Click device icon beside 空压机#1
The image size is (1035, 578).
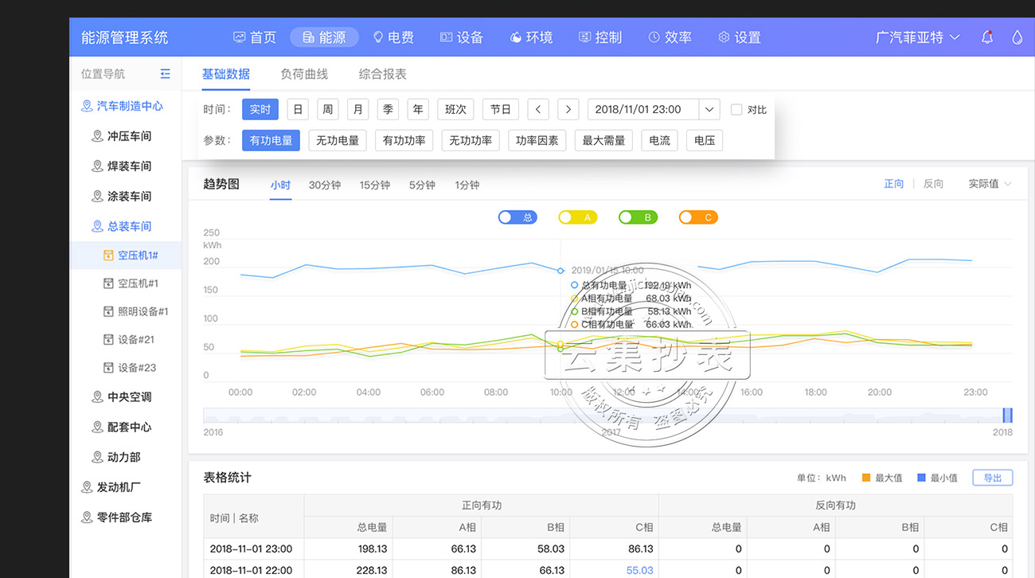click(109, 283)
